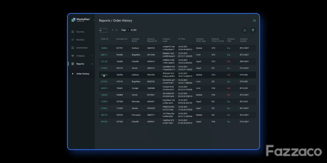
Task: Click execution ID cell '827791'
Action: (119, 48)
